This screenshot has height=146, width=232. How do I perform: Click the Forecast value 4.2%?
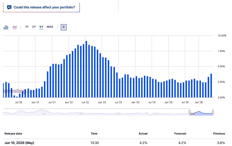click(x=182, y=143)
